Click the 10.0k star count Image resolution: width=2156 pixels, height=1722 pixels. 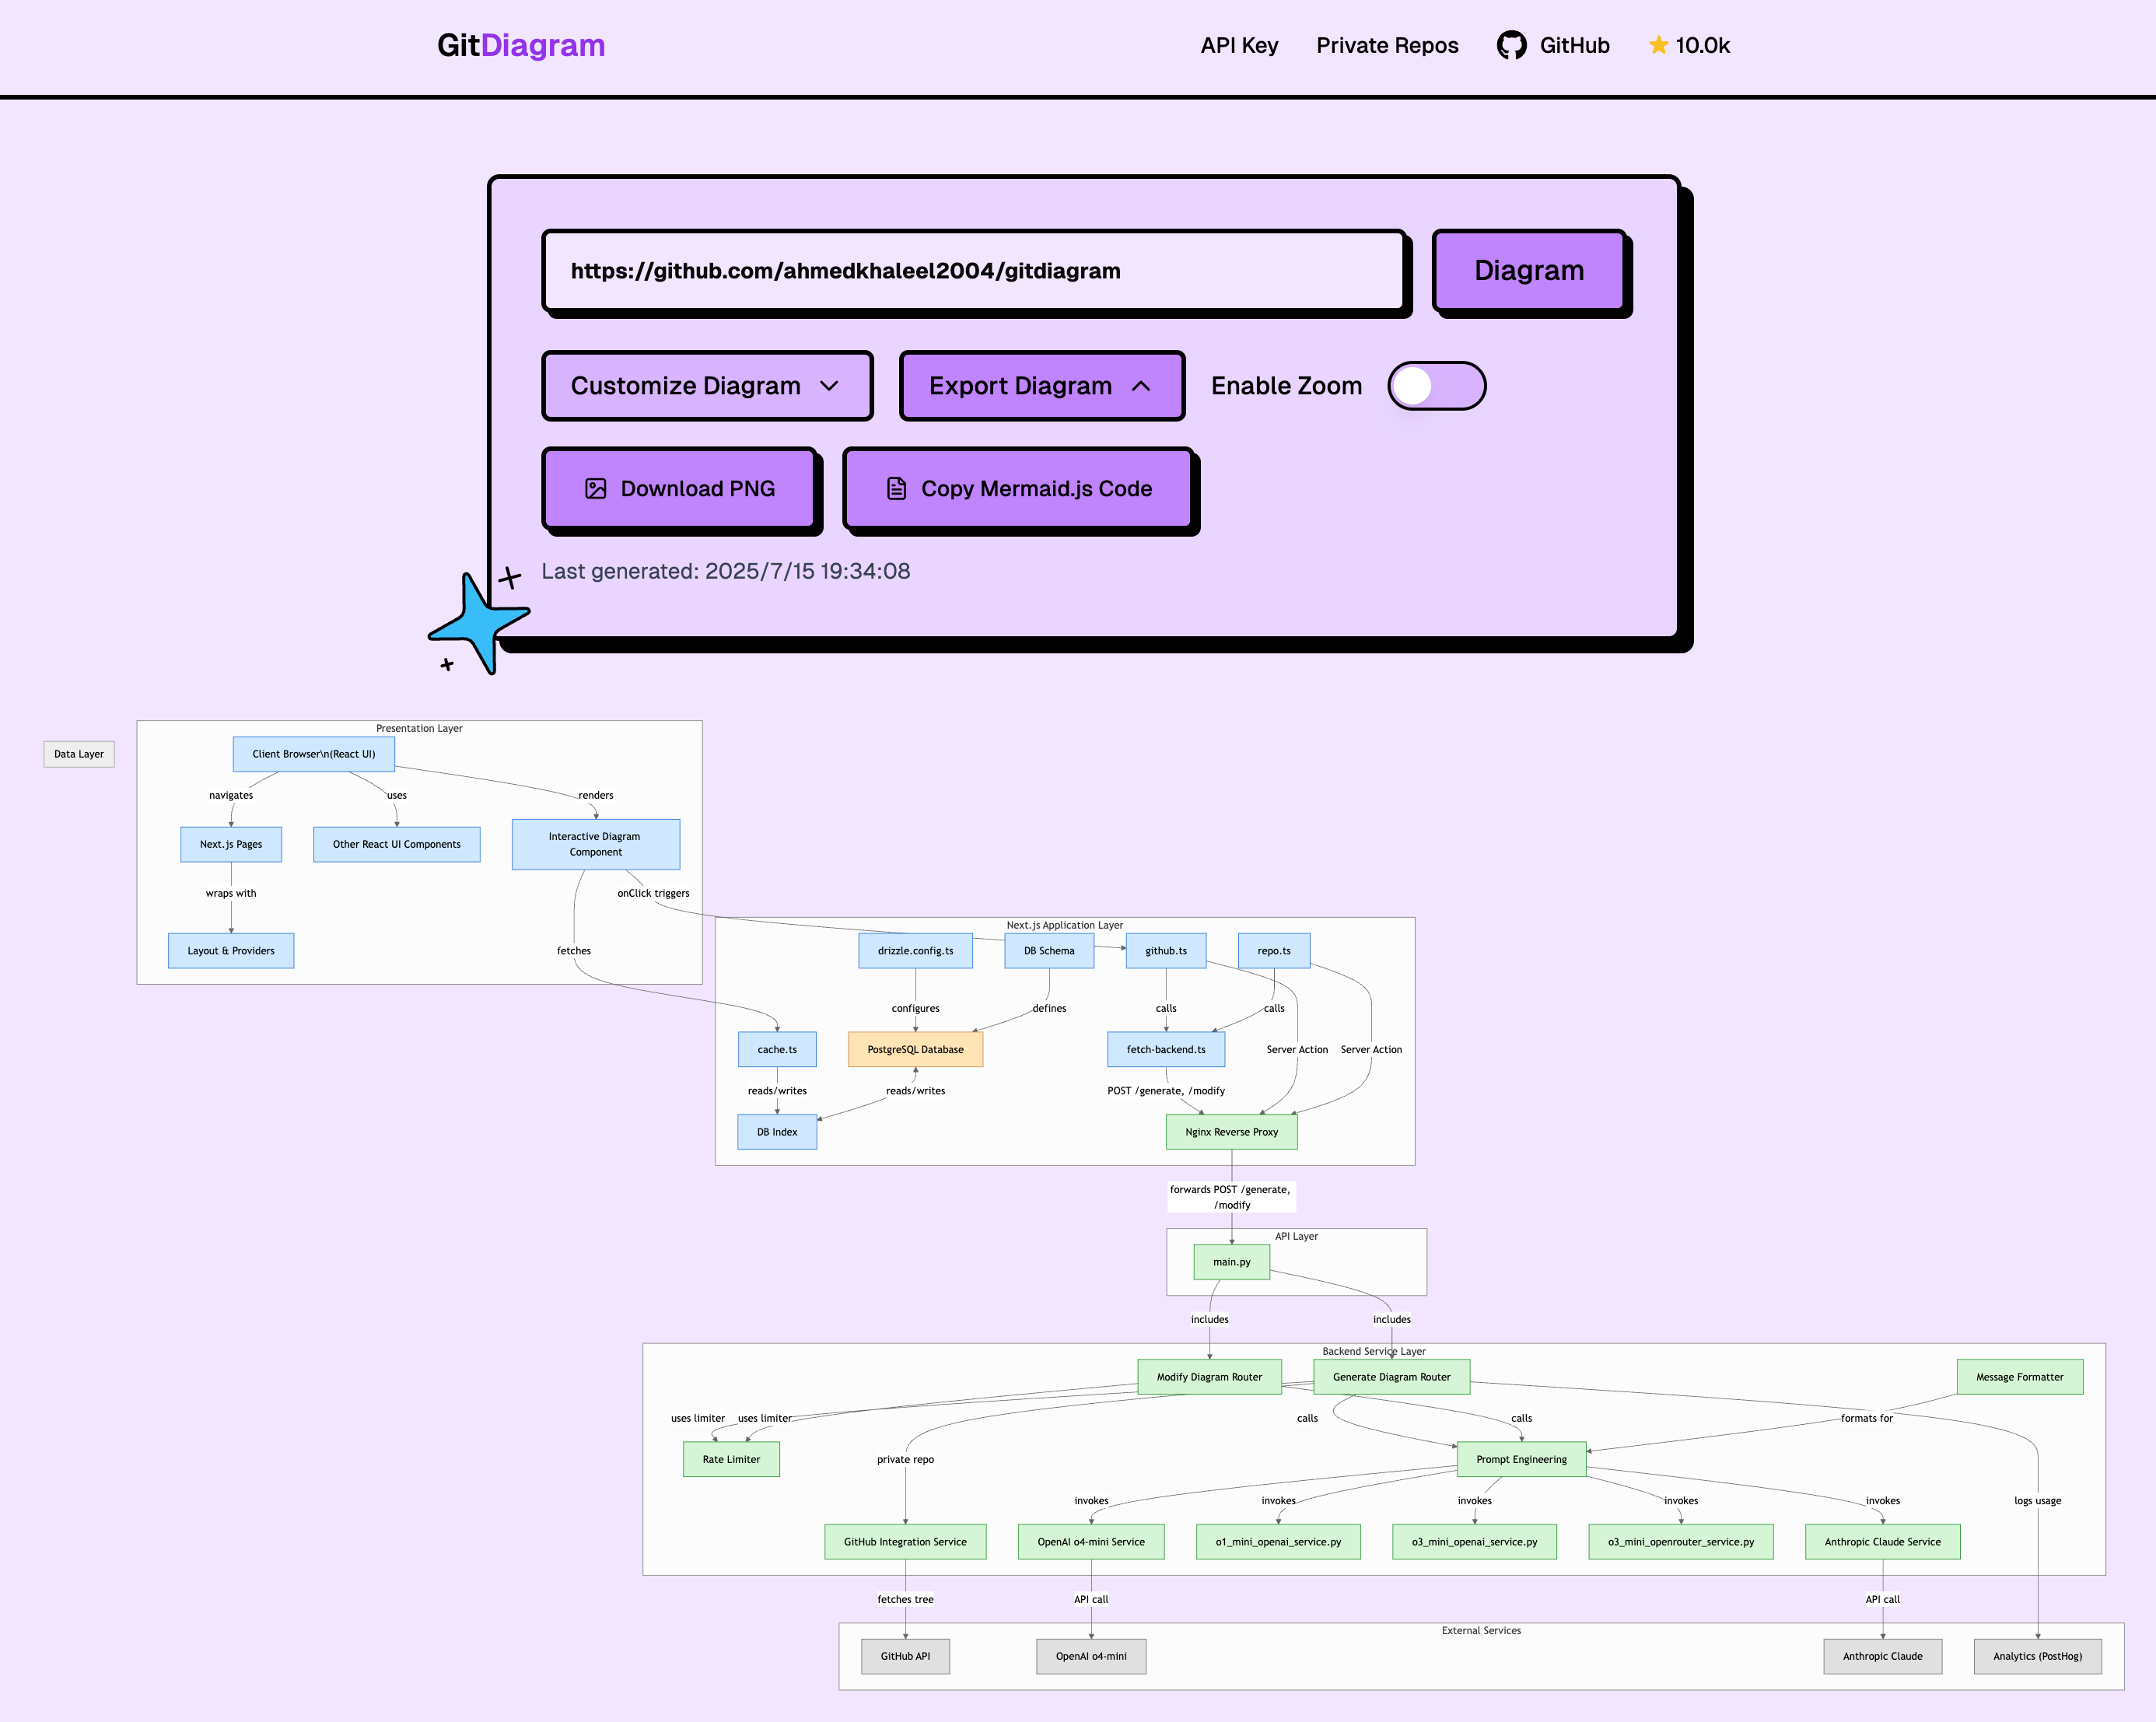click(x=1702, y=45)
